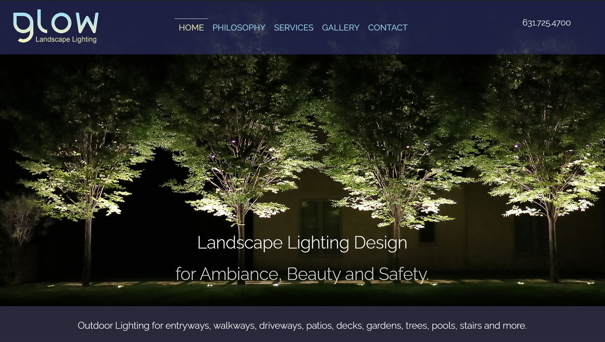Image resolution: width=605 pixels, height=342 pixels.
Task: Go to the PHILOSOPHY page
Action: [x=239, y=28]
